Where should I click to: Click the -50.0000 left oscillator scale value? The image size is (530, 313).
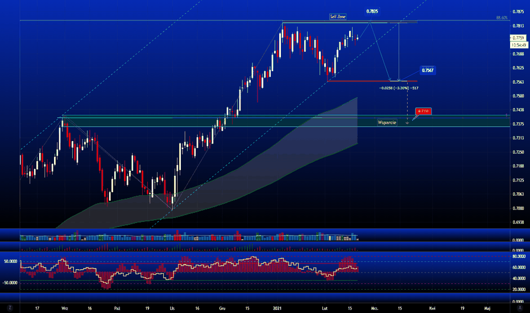tap(10, 282)
